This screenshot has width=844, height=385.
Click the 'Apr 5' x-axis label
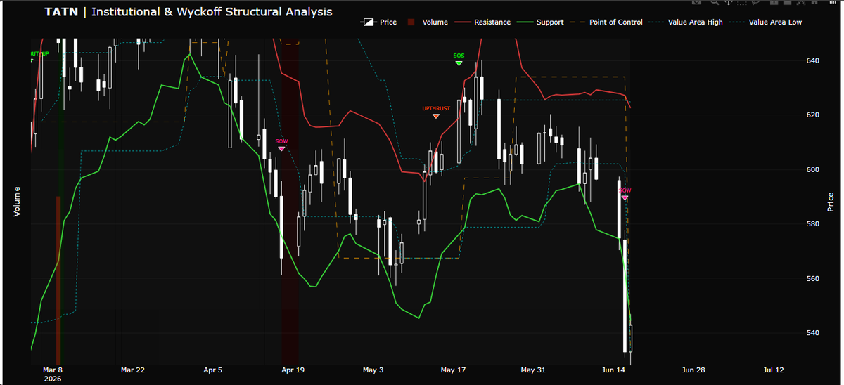212,370
